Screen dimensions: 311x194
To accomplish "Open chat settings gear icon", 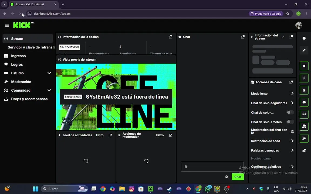I will [x=227, y=177].
